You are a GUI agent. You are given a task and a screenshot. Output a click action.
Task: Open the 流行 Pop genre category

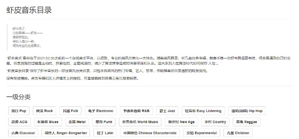[x=19, y=111]
